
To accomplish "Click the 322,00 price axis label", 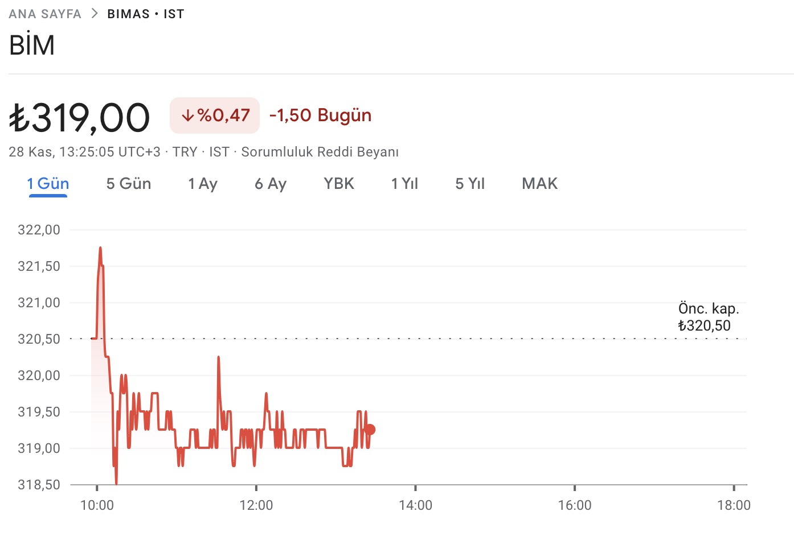I will [39, 230].
